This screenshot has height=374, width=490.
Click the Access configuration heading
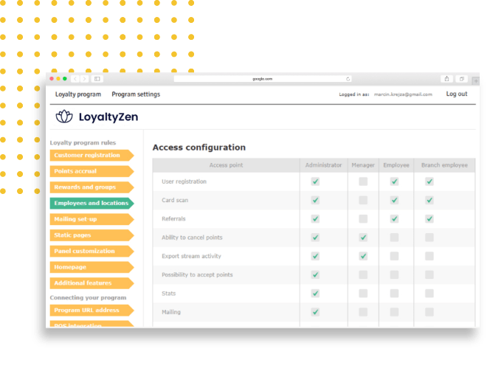[199, 148]
